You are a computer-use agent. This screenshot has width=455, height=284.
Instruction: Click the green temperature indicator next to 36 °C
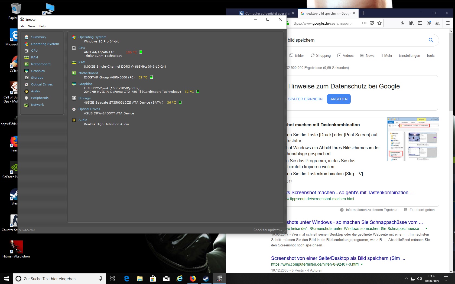[180, 102]
